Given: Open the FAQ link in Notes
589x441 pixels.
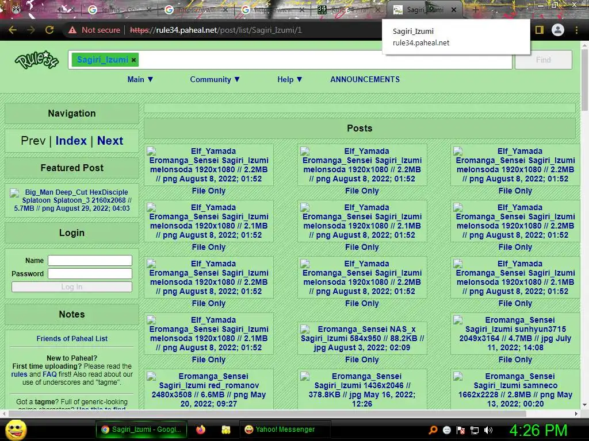Looking at the screenshot, I should 49,374.
